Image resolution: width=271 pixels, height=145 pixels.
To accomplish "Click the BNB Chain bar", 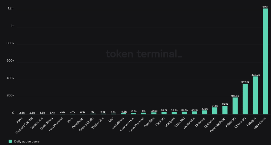I will pyautogui.click(x=265, y=61).
